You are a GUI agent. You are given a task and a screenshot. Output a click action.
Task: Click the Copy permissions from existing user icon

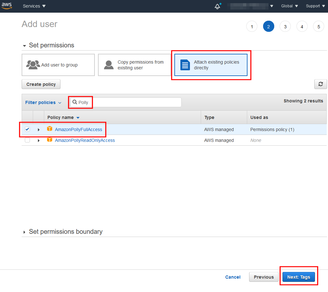tap(108, 65)
